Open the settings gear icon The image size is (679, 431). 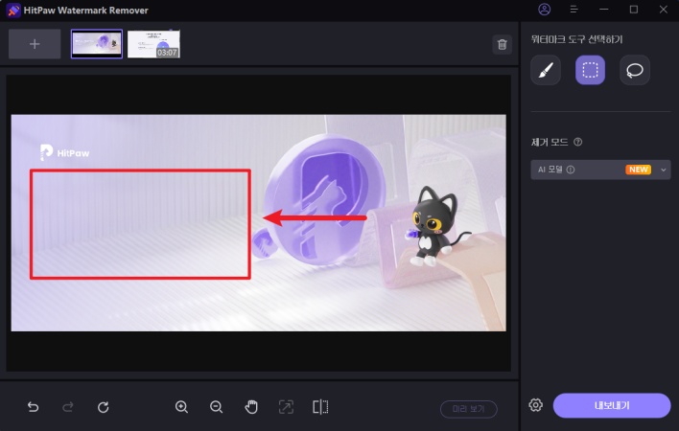pos(536,405)
